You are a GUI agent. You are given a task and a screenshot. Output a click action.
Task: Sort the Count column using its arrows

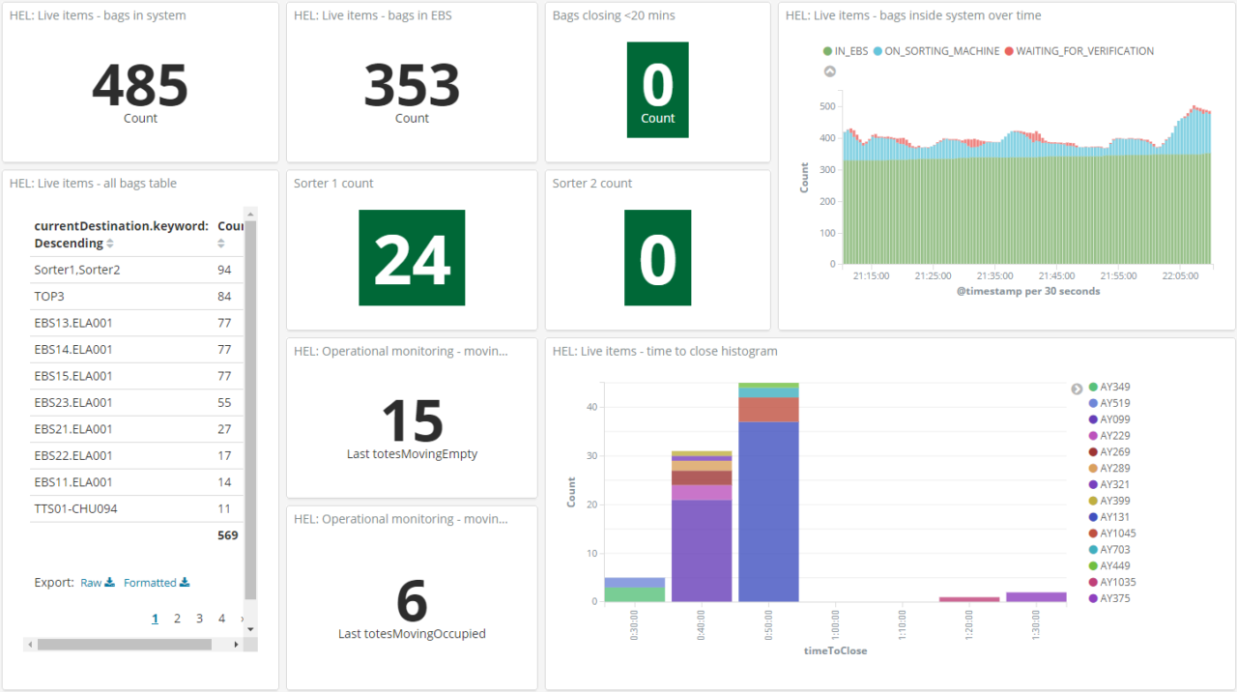point(221,244)
